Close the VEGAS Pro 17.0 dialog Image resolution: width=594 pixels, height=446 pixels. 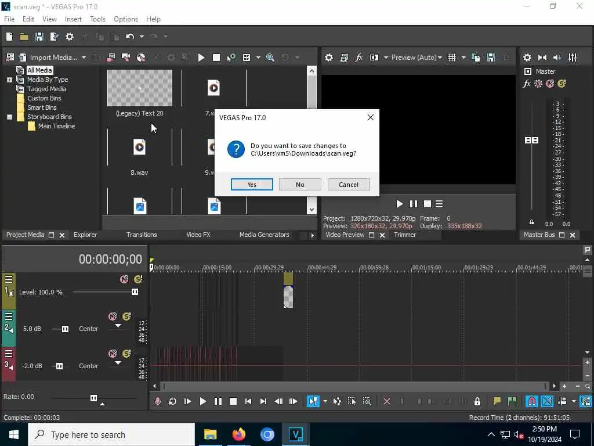tap(371, 117)
